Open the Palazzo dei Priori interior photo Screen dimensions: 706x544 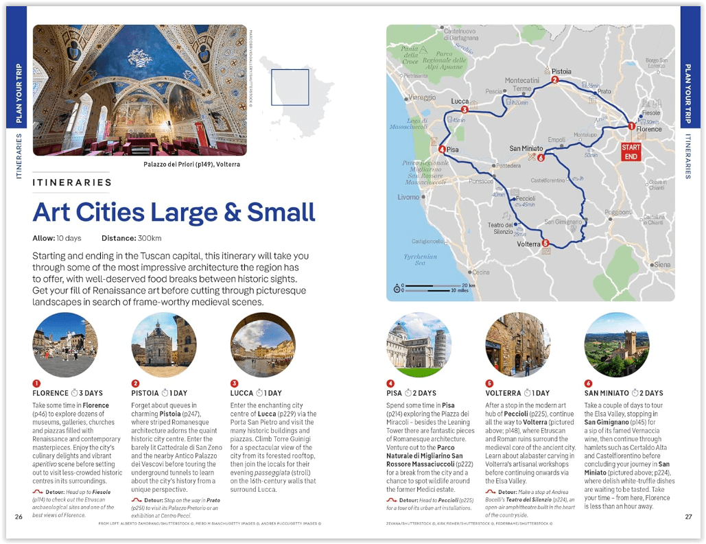click(x=139, y=90)
